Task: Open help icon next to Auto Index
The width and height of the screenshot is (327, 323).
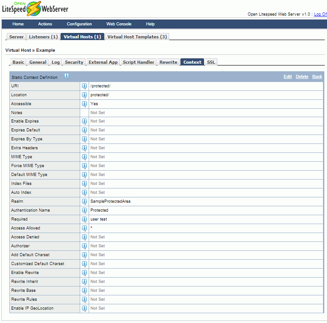Action: (84, 192)
